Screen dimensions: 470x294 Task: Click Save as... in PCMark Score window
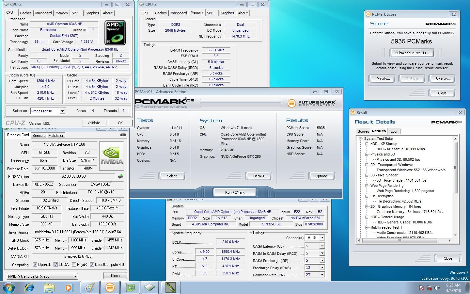pos(443,79)
